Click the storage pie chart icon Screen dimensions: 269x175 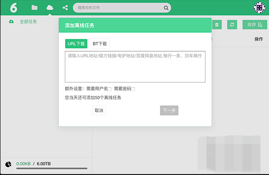8,164
